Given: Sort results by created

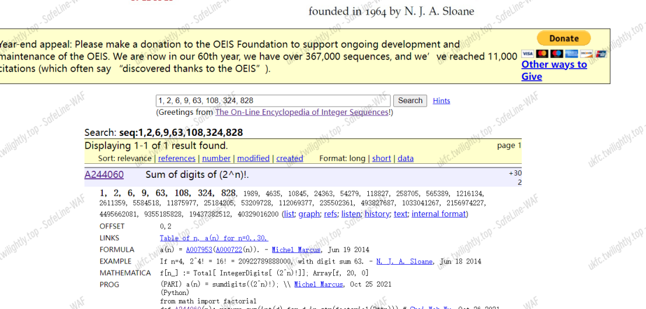Looking at the screenshot, I should [289, 158].
